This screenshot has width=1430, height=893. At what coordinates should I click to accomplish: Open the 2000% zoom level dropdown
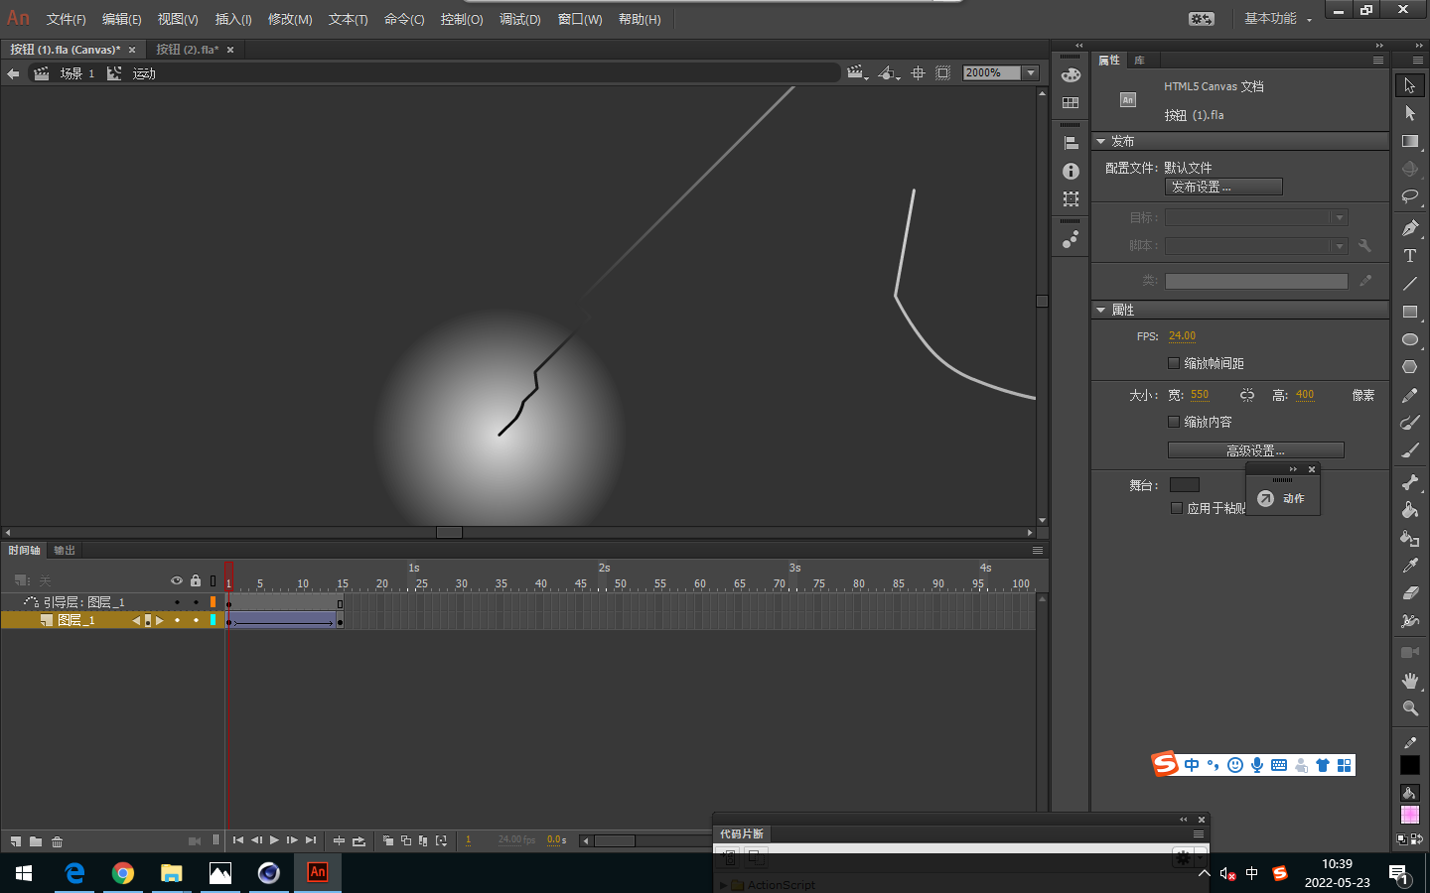pos(1031,72)
